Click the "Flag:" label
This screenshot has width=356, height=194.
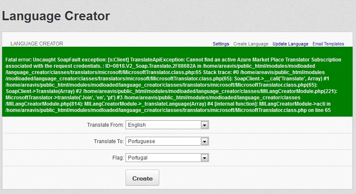tap(119, 158)
